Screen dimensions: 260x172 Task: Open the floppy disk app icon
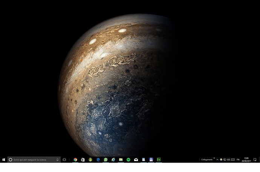click(151, 160)
